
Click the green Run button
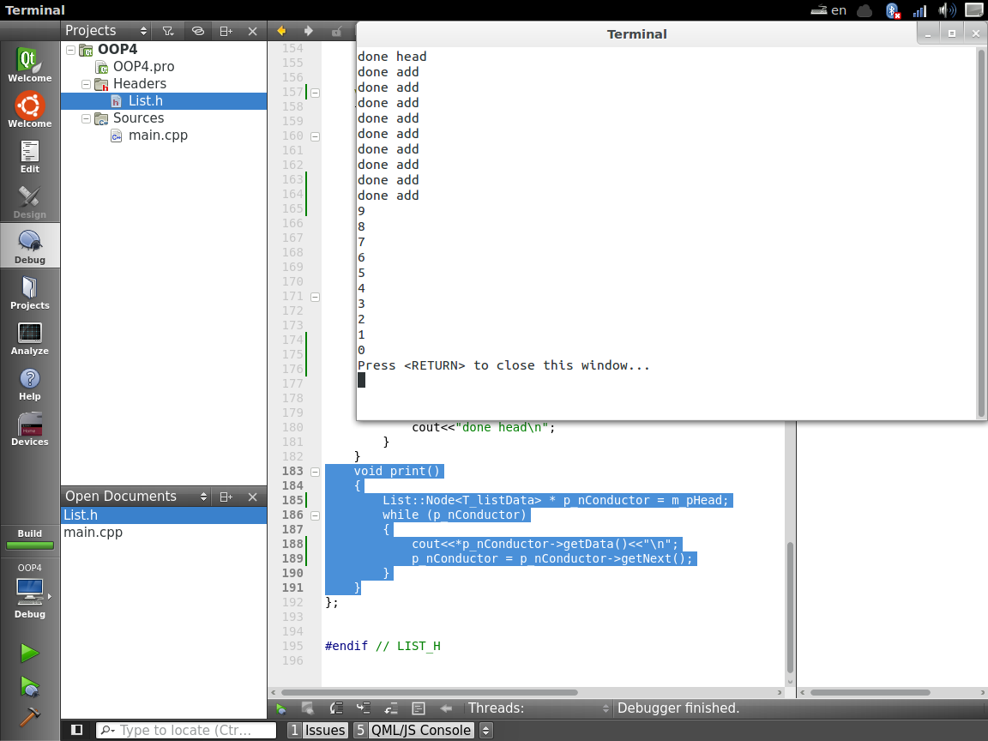pos(30,654)
